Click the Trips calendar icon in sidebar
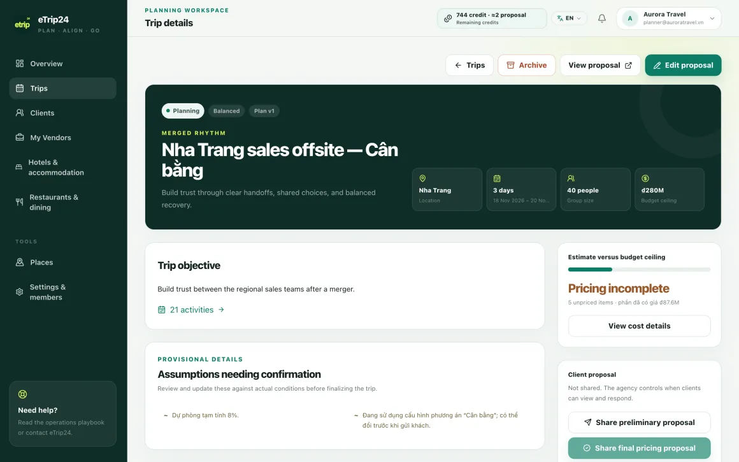739x462 pixels. 20,88
